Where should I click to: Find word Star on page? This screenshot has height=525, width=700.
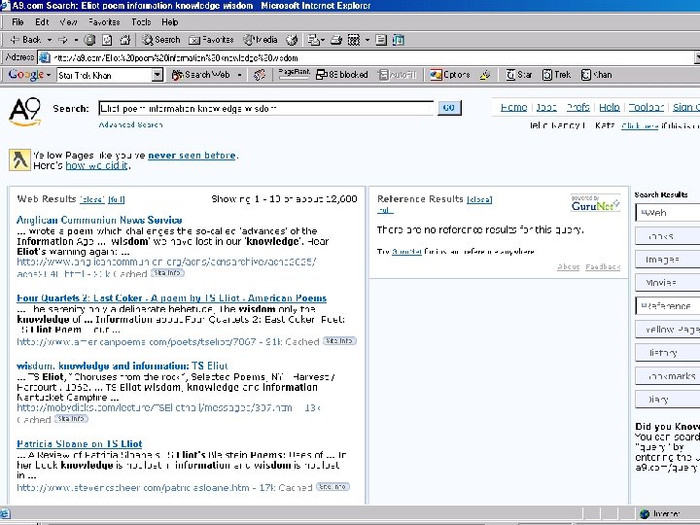coord(519,75)
